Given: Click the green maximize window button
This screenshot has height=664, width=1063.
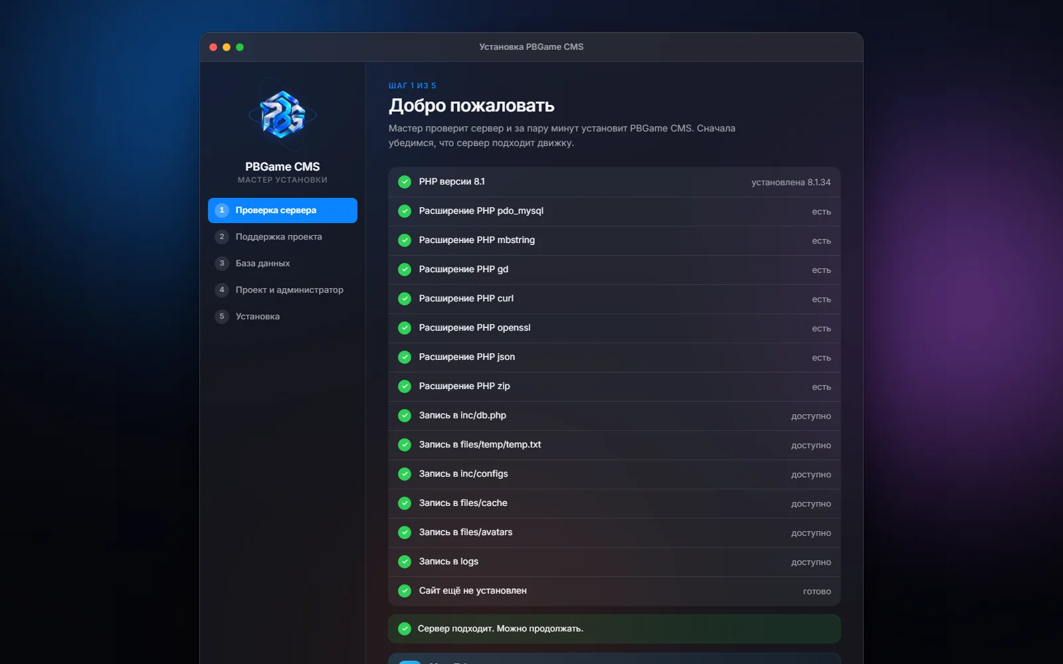Looking at the screenshot, I should click(240, 47).
